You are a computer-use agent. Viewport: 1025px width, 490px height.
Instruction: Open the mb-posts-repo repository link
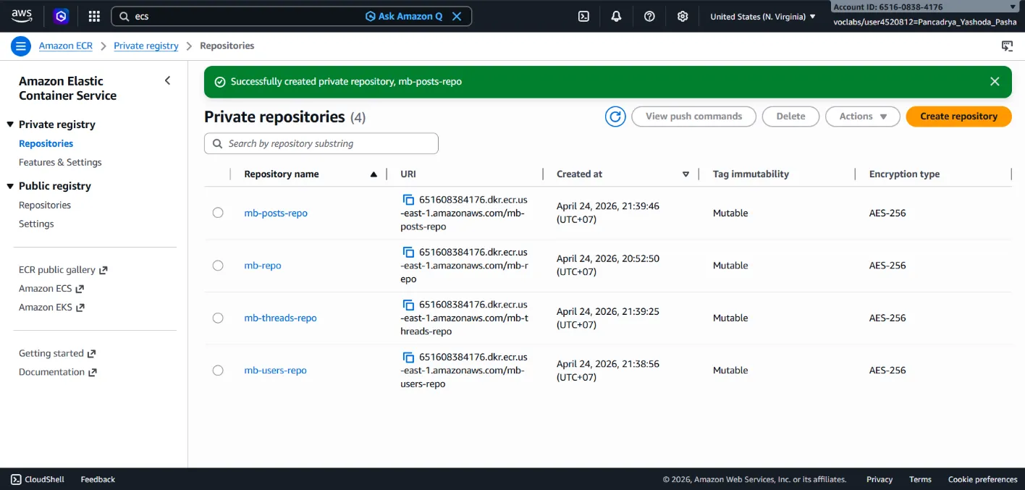tap(276, 213)
